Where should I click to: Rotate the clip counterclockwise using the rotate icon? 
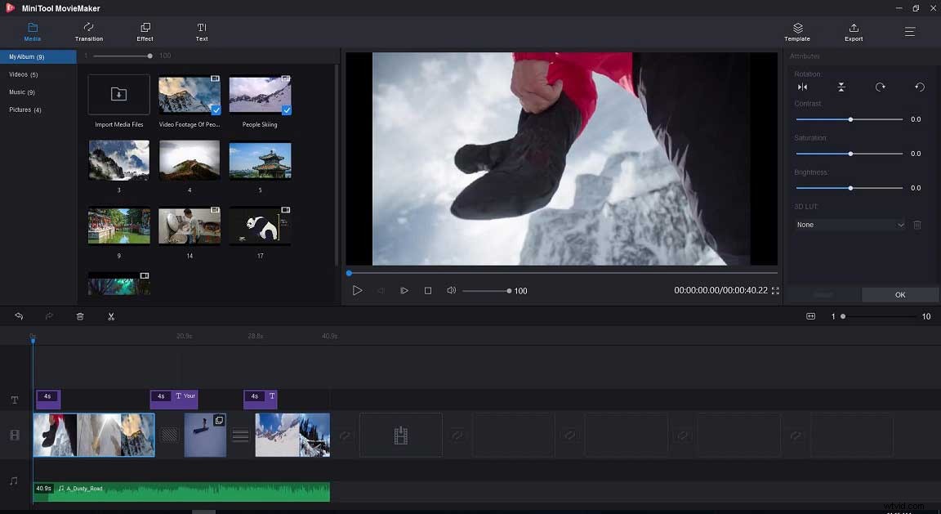919,87
